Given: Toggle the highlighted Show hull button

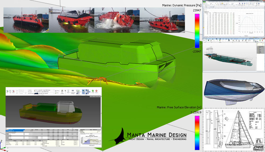Looking at the screenshot, I should (83, 92).
